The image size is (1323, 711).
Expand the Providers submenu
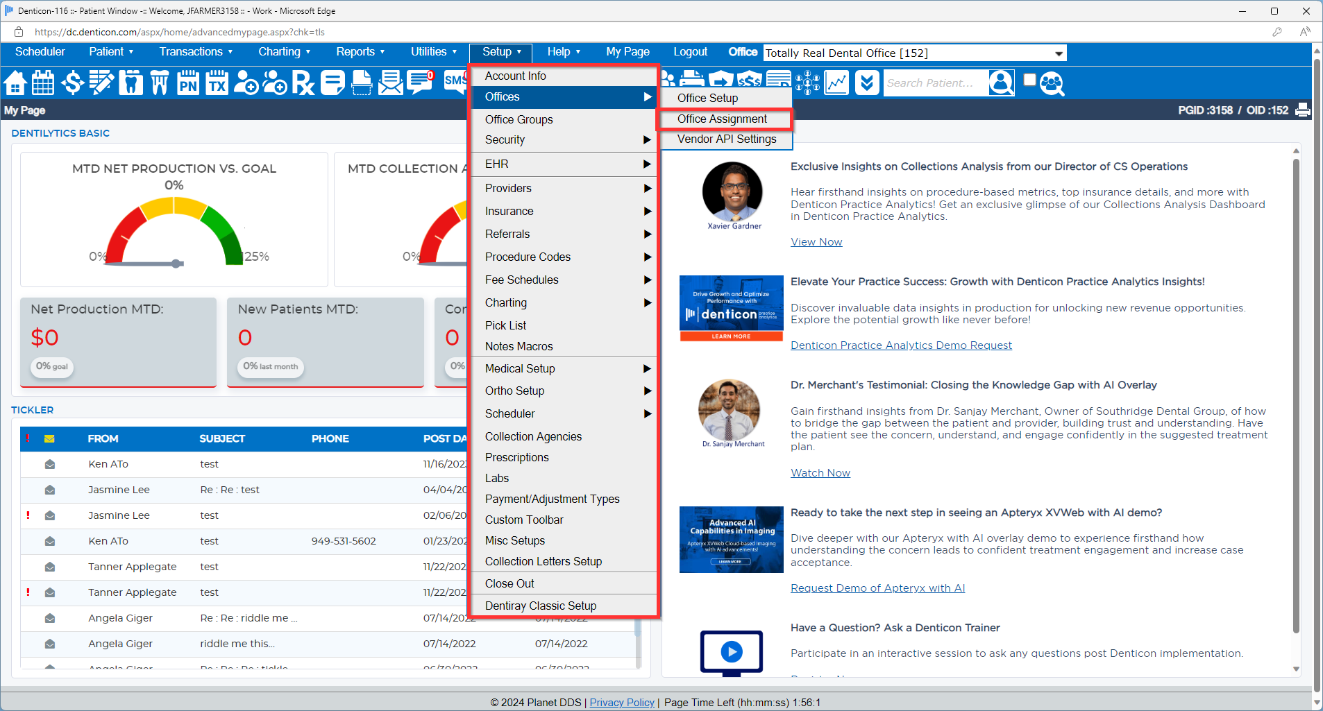pyautogui.click(x=564, y=189)
